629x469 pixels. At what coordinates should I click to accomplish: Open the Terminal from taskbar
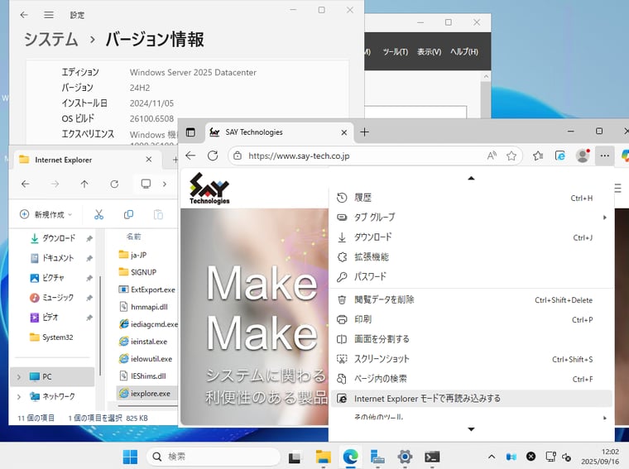tap(432, 457)
